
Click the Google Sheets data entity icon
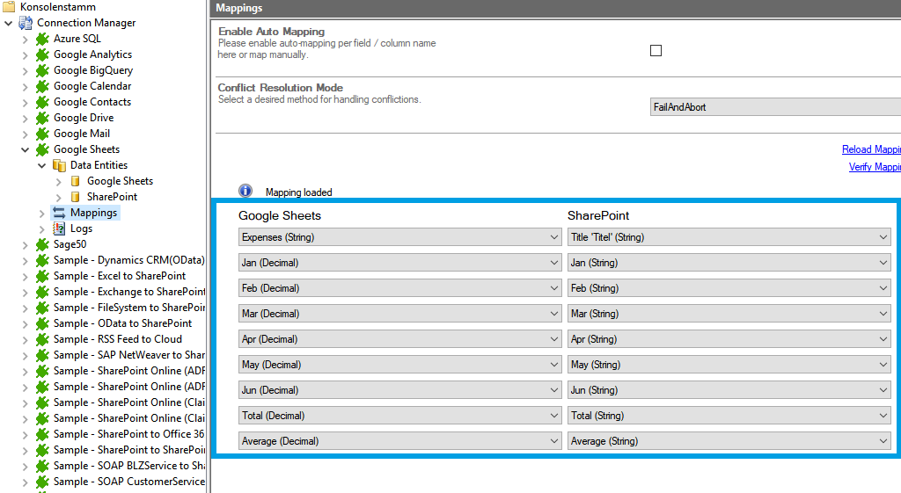[x=76, y=181]
